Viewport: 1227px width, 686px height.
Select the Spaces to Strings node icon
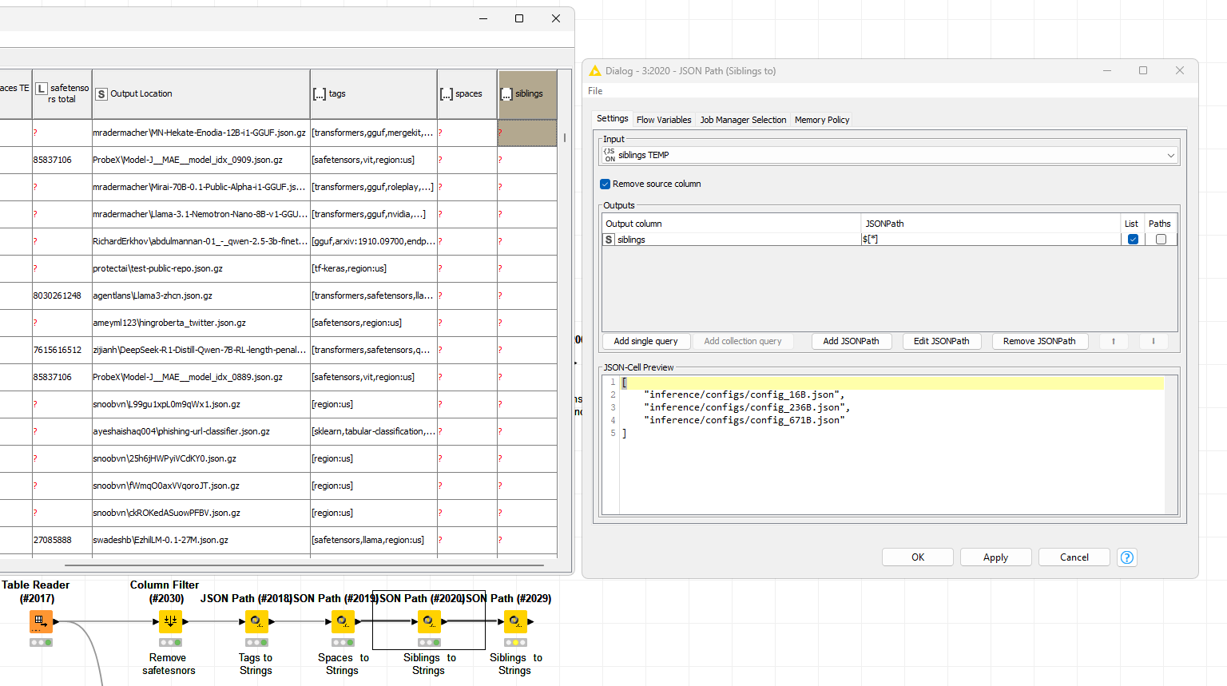point(343,621)
